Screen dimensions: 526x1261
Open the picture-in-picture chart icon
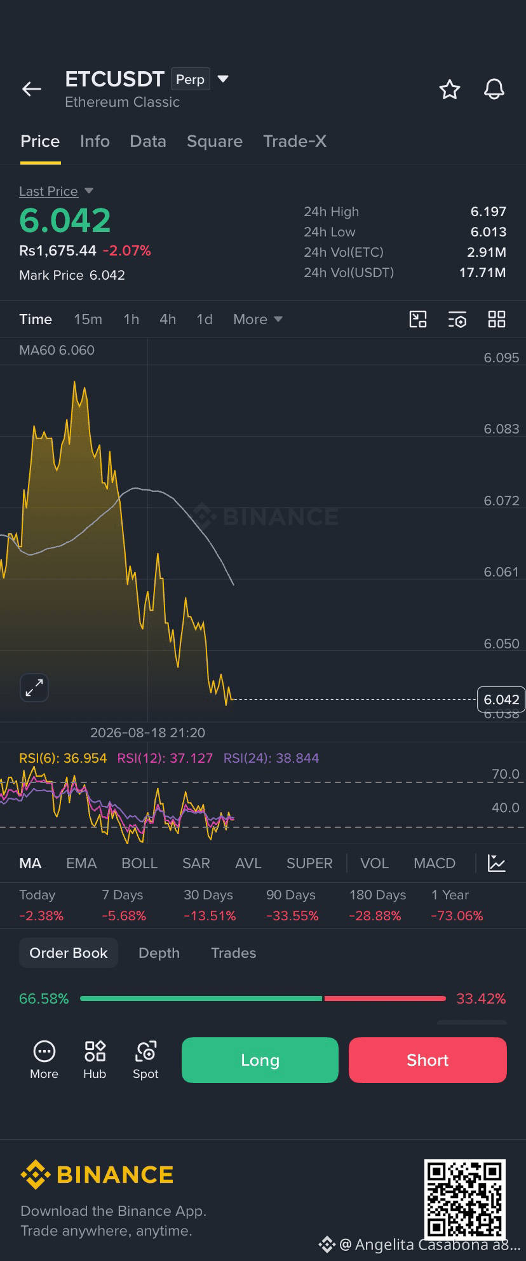coord(418,319)
